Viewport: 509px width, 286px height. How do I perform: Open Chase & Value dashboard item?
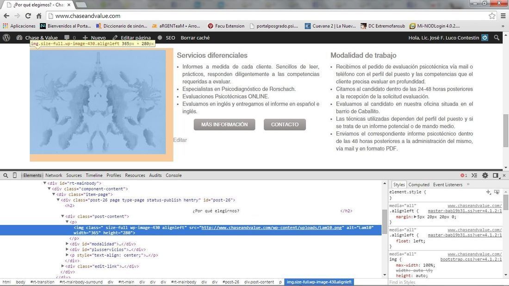click(37, 37)
